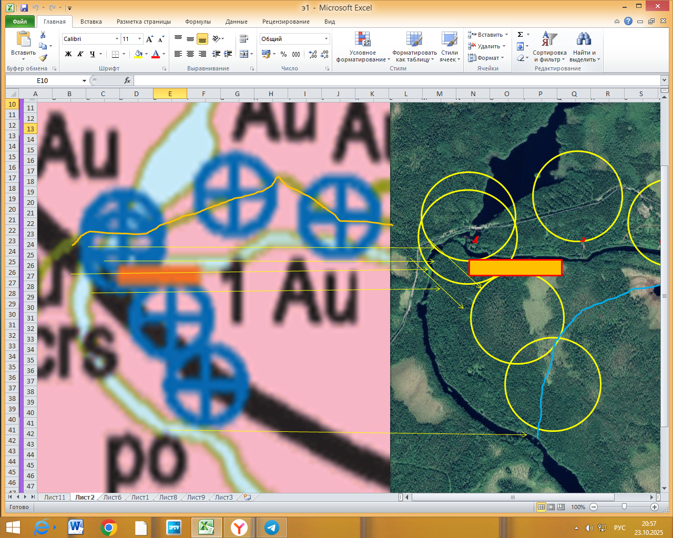Switch to the Лист6 sheet tab
Screen dimensions: 673x538
112,497
